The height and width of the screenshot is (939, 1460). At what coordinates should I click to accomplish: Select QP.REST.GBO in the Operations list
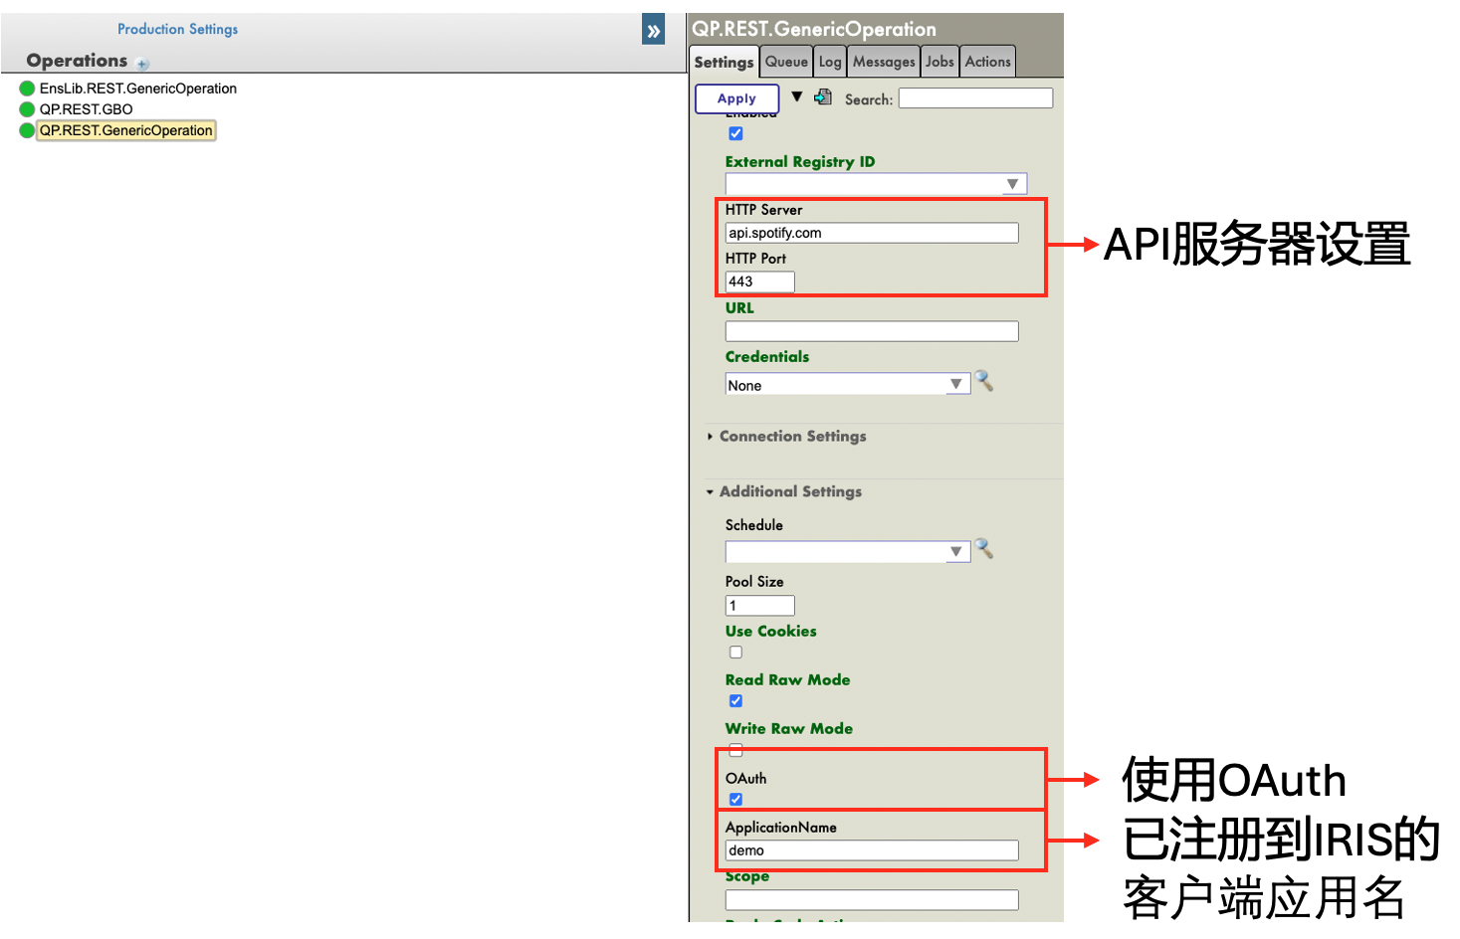point(86,109)
